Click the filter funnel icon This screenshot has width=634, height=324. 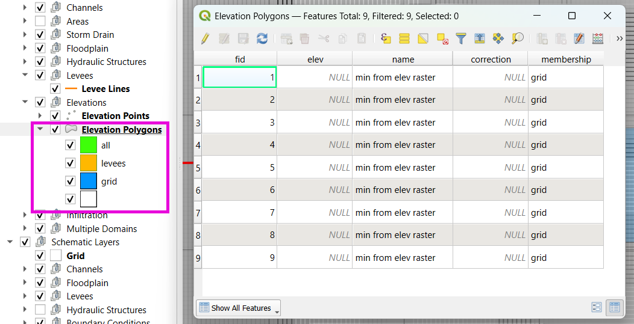[461, 38]
